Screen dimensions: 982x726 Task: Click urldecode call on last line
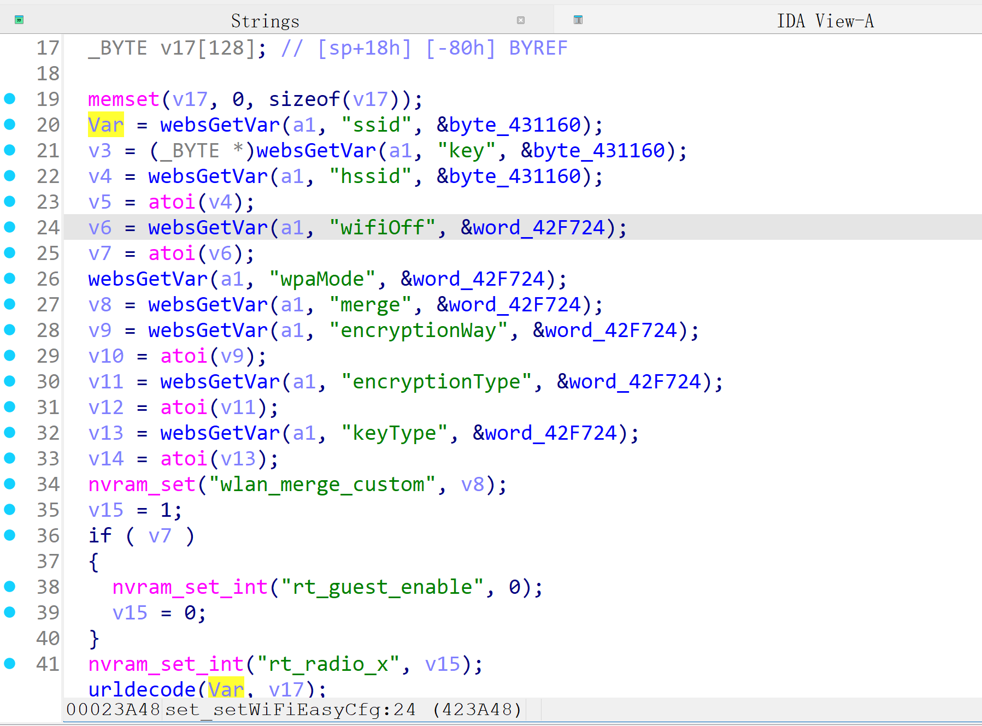142,688
